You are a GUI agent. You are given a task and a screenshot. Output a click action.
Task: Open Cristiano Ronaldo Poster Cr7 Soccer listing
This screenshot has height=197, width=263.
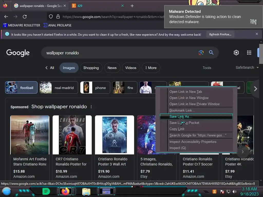coord(198,162)
